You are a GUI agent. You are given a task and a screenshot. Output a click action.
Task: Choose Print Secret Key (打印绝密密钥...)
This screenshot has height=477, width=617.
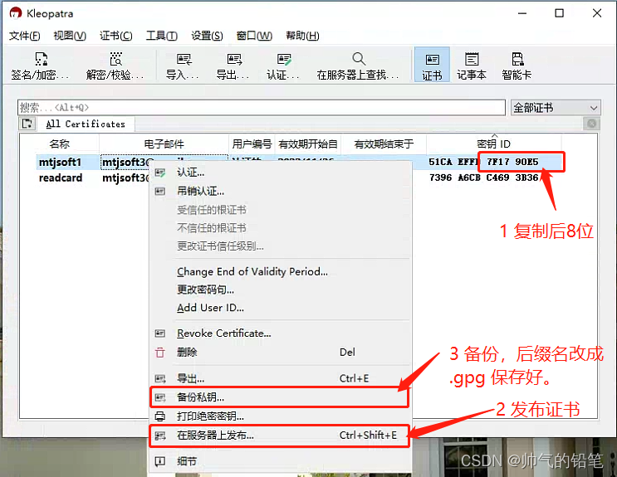pos(280,416)
